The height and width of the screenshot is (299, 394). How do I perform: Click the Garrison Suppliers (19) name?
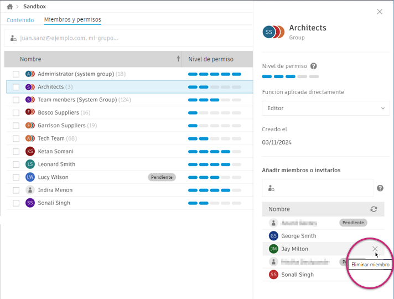pyautogui.click(x=68, y=126)
